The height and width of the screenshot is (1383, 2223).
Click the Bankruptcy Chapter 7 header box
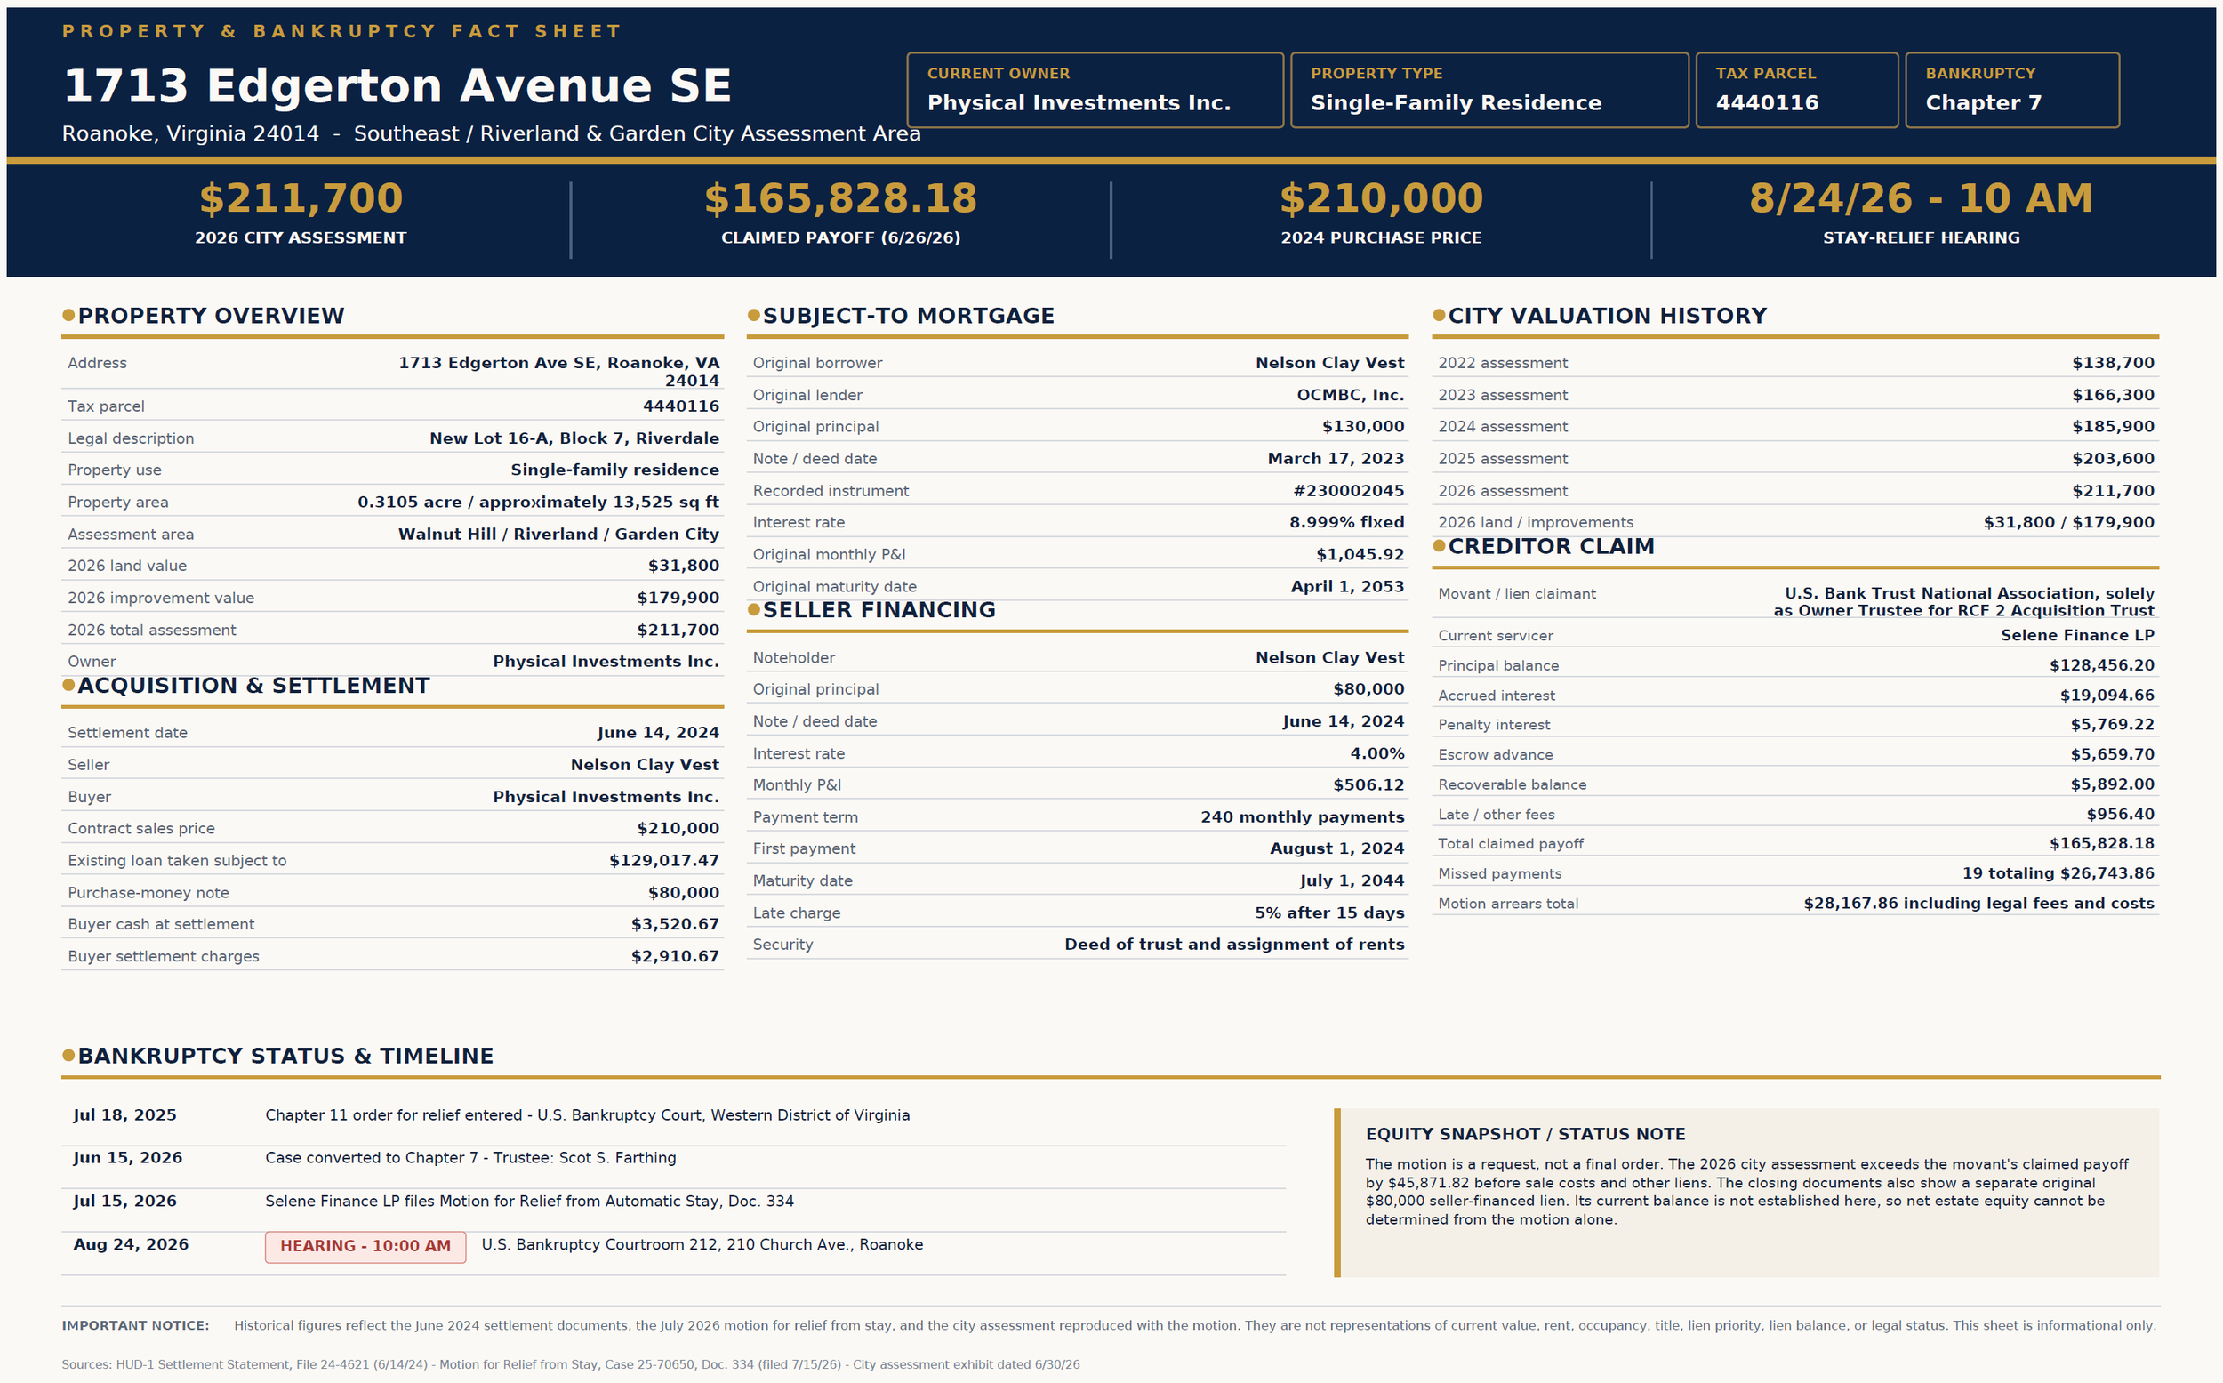pyautogui.click(x=2010, y=90)
